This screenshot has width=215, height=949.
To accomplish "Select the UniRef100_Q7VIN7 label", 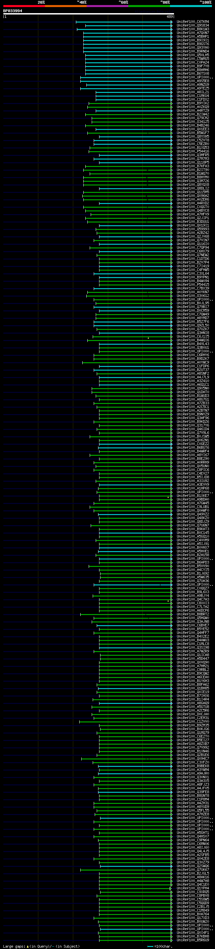I will pos(192,240).
